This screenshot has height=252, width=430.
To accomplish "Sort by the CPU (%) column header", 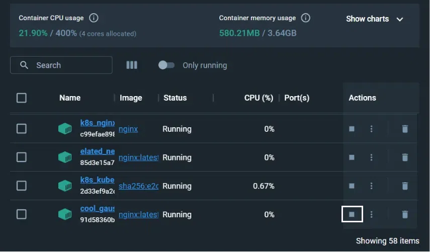I will [259, 98].
